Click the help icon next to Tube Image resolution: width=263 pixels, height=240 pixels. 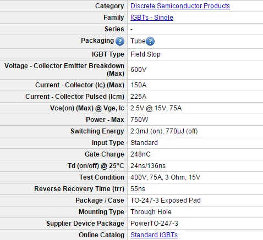point(150,41)
